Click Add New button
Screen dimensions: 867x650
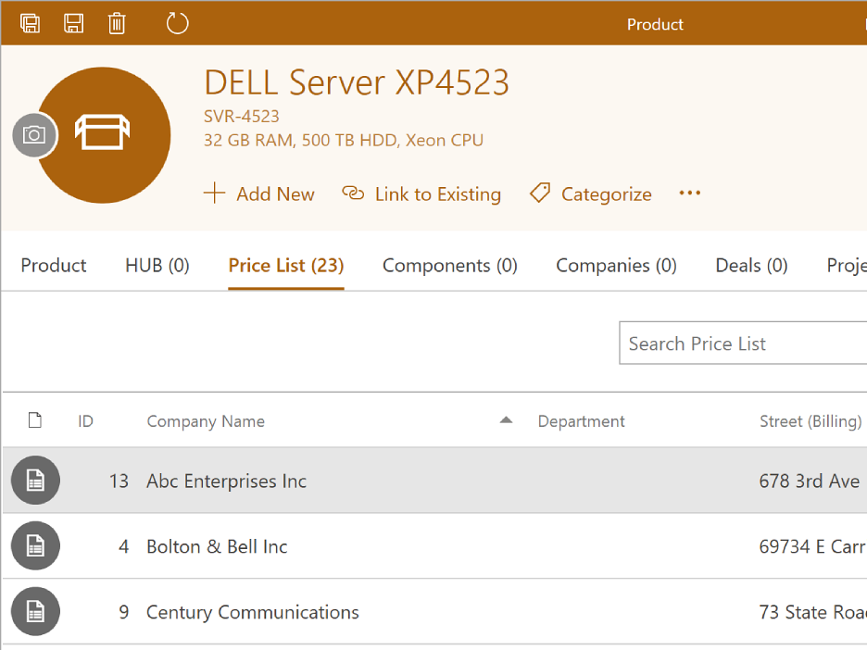pyautogui.click(x=258, y=194)
